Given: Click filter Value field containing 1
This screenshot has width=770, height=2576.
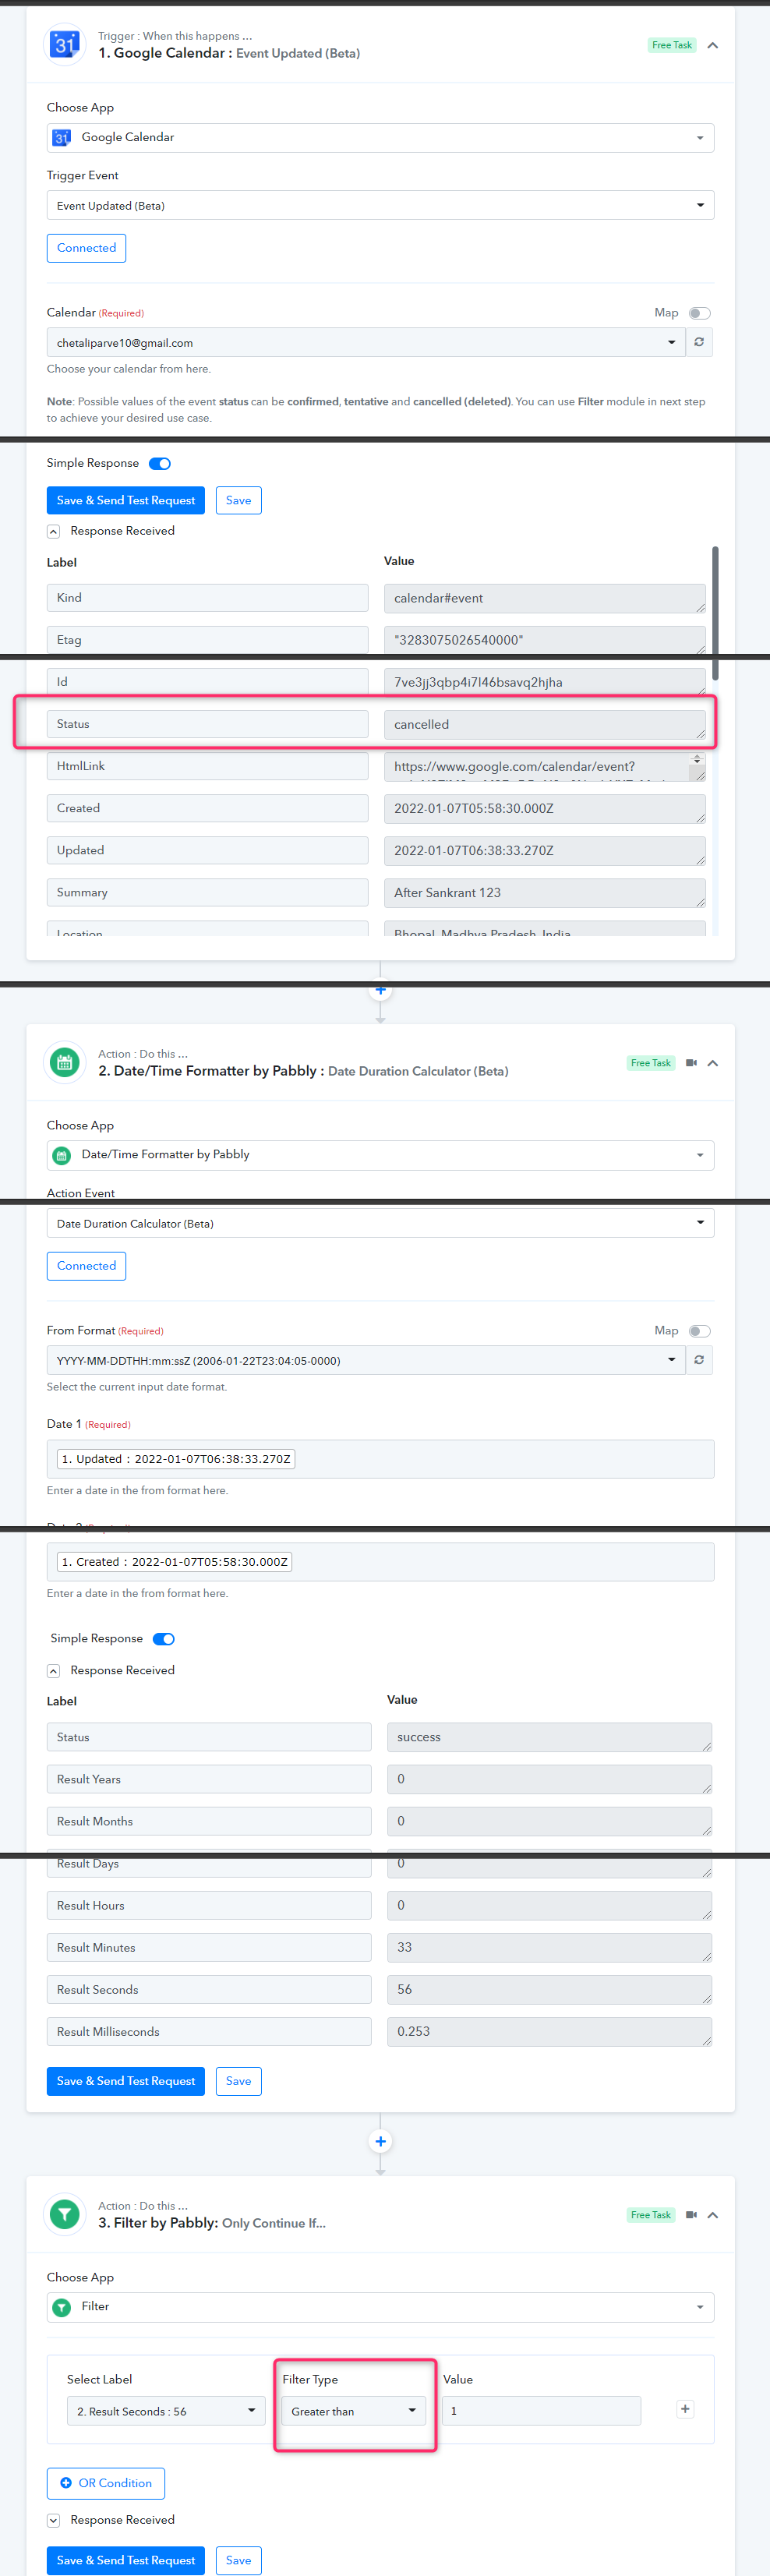Looking at the screenshot, I should [x=541, y=2411].
